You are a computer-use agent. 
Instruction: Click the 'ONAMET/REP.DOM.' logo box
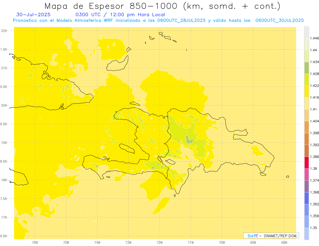click(271, 236)
